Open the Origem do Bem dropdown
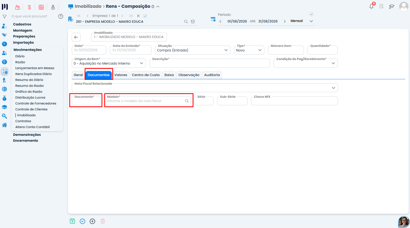The image size is (410, 228). coord(109,63)
